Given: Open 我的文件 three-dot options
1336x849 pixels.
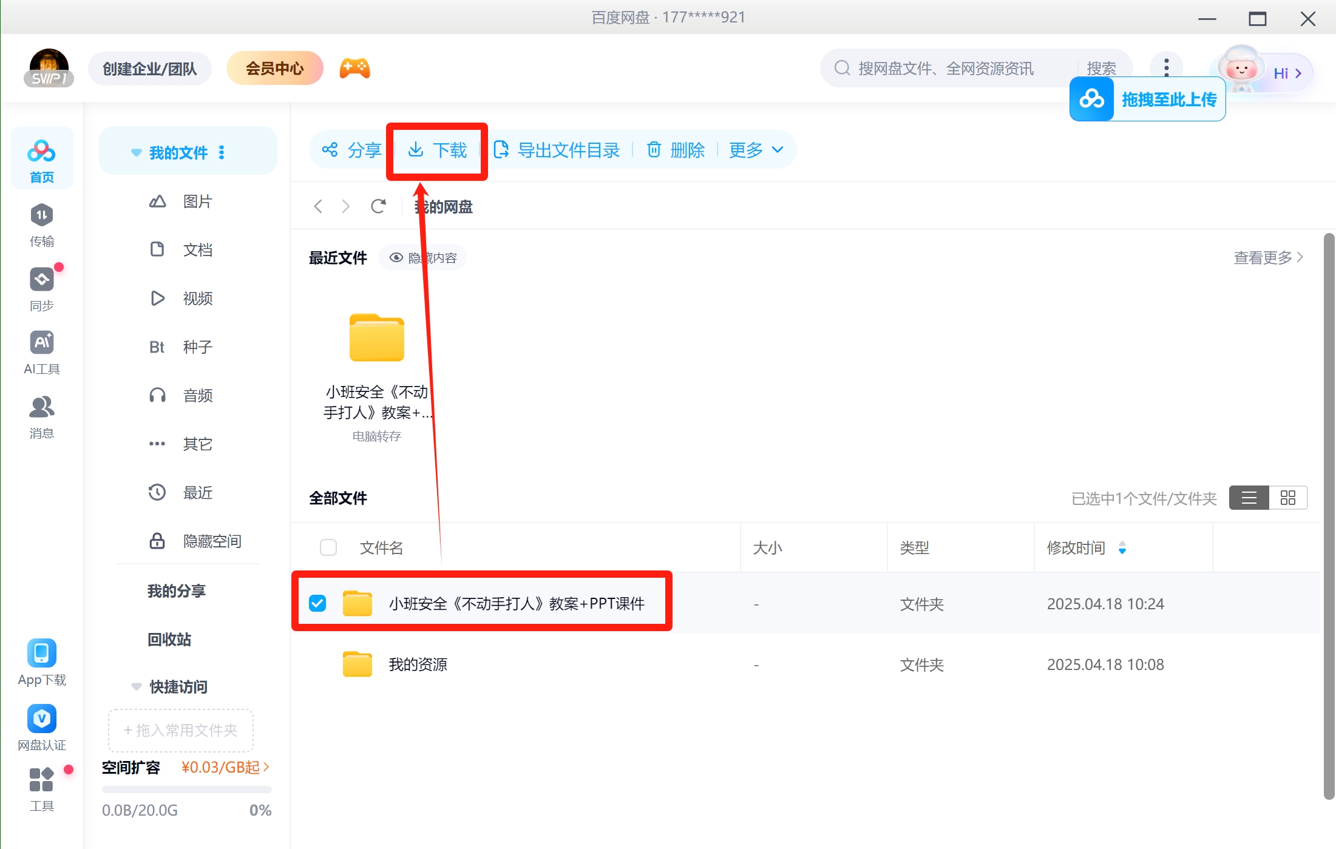Looking at the screenshot, I should [222, 152].
